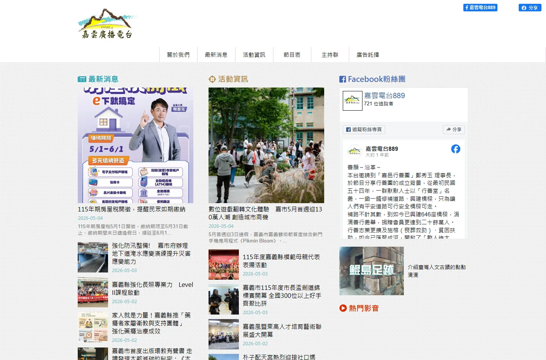Click the date 2026-05-03 under kendo article
546x360 pixels.
255,313
